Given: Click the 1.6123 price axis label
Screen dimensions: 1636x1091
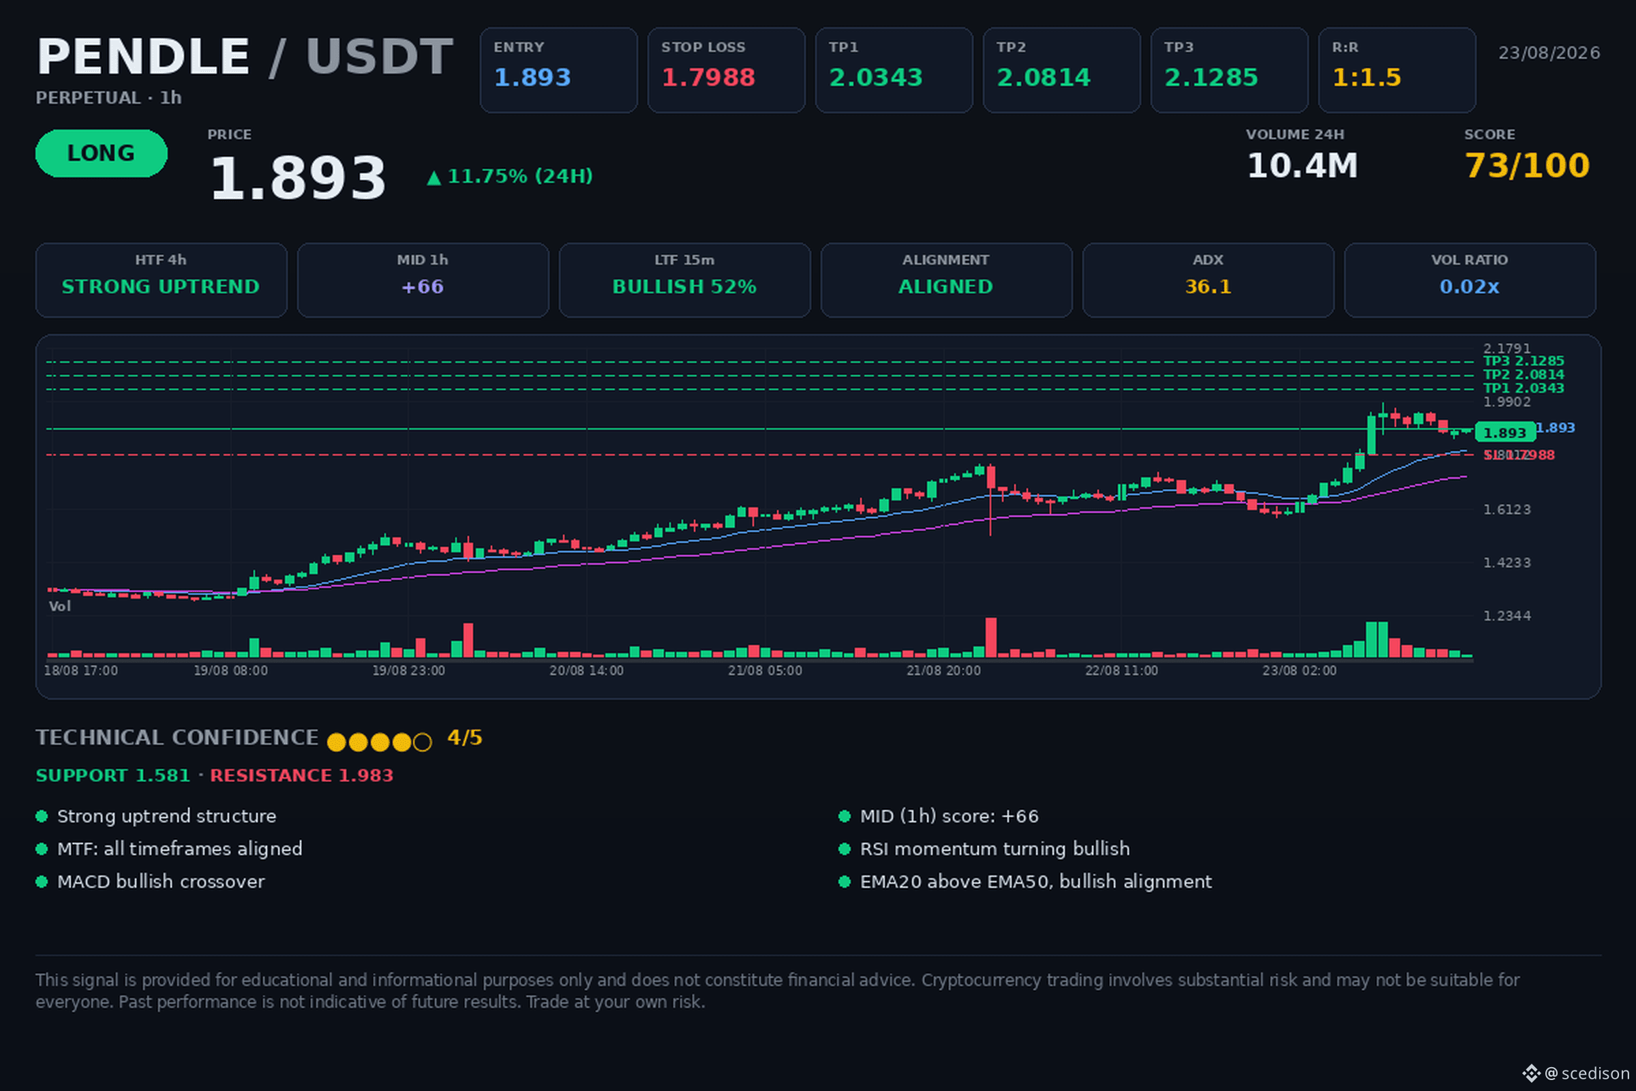Looking at the screenshot, I should [1506, 509].
